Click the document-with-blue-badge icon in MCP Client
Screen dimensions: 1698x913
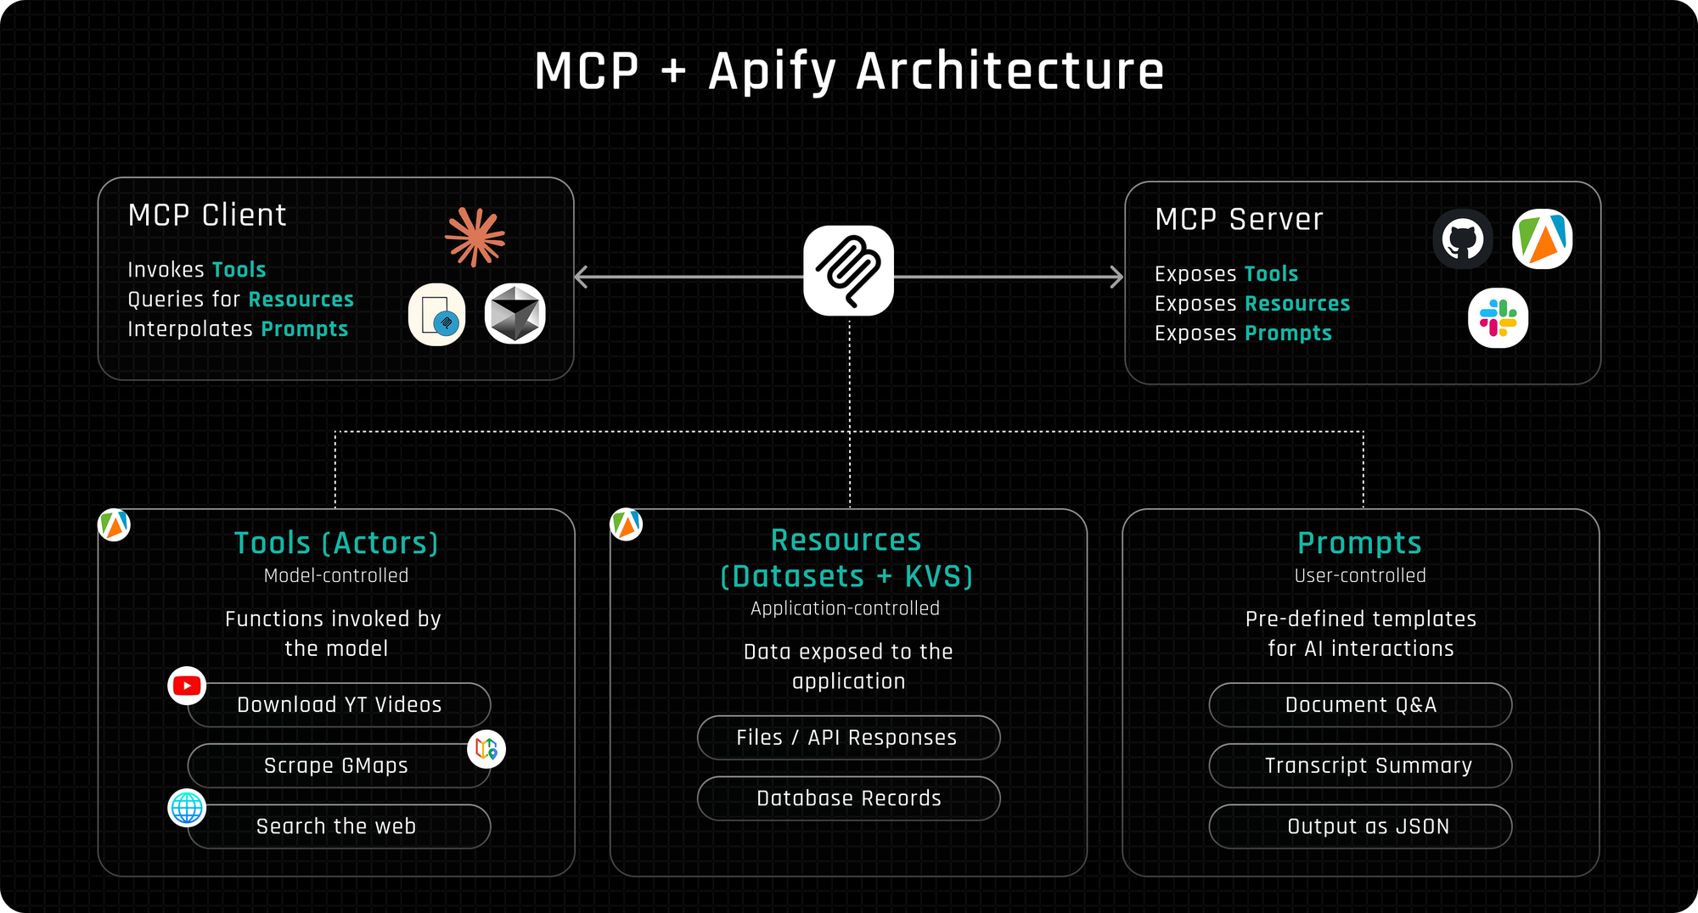(x=437, y=315)
